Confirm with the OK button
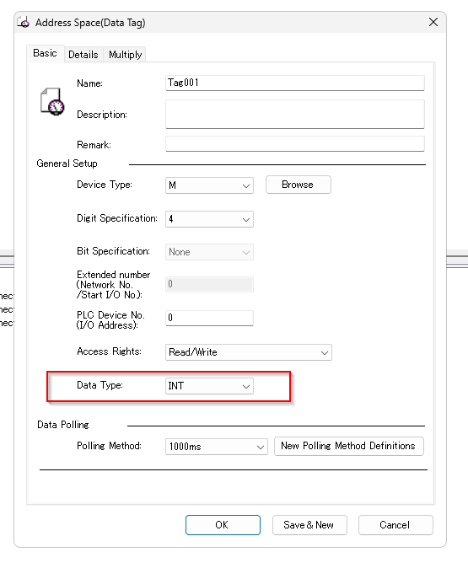This screenshot has height=563, width=468. pyautogui.click(x=223, y=525)
